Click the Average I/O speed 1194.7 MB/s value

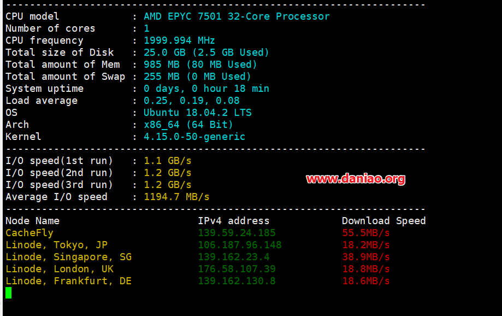tap(176, 197)
